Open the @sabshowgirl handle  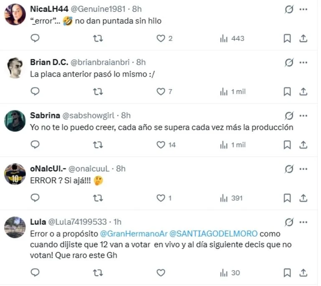pyautogui.click(x=88, y=116)
